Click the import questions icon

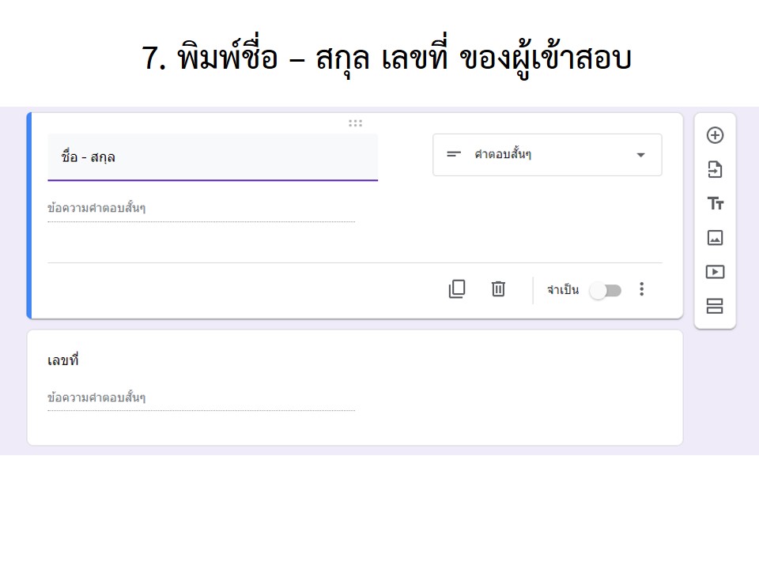(x=715, y=169)
